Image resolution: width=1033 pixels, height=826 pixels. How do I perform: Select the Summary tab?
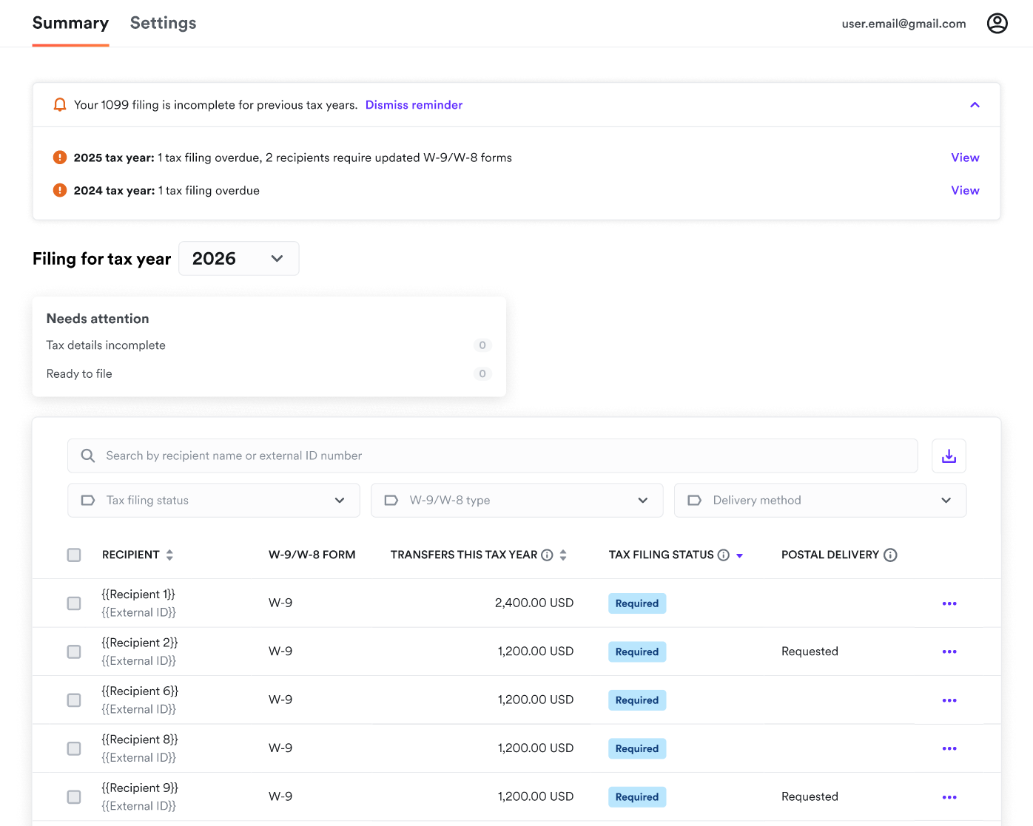click(x=70, y=24)
